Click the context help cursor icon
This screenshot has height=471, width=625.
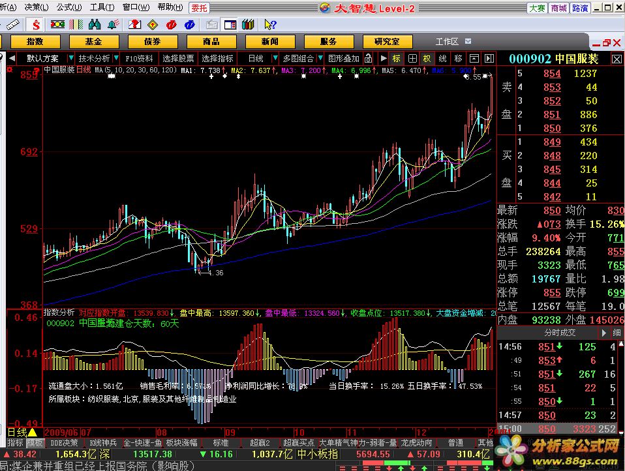tap(270, 25)
